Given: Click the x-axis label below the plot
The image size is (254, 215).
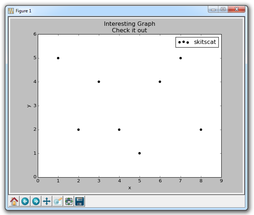Looking at the screenshot, I should tap(129, 188).
